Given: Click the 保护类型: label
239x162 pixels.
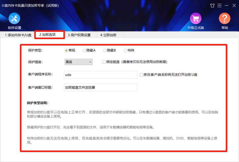Looking at the screenshot, I should [x=36, y=50].
